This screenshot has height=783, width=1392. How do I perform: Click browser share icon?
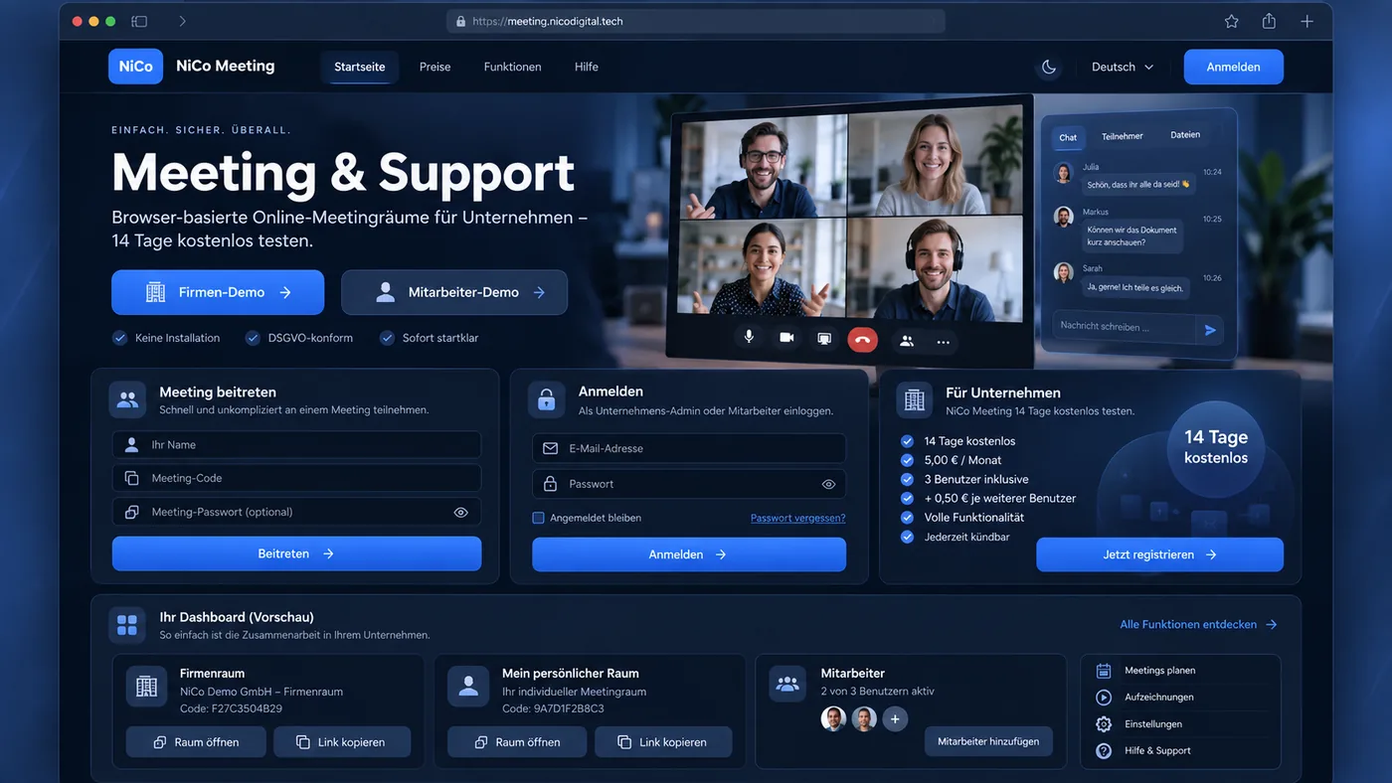[1269, 21]
